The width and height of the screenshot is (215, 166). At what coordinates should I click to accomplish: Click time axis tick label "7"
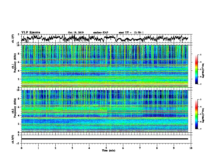click(x=140, y=148)
